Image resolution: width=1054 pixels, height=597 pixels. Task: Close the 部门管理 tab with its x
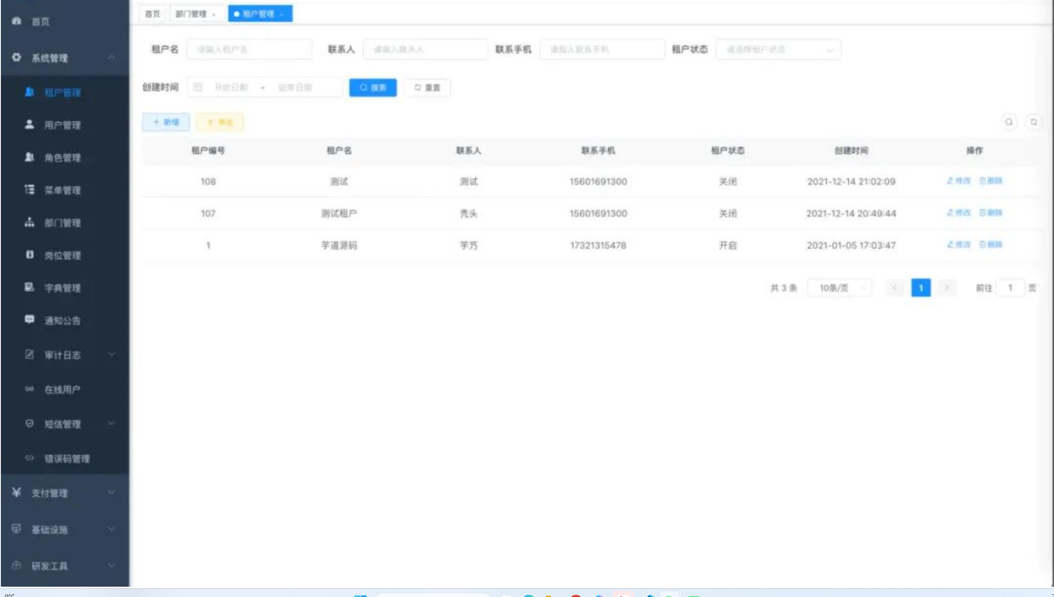214,15
